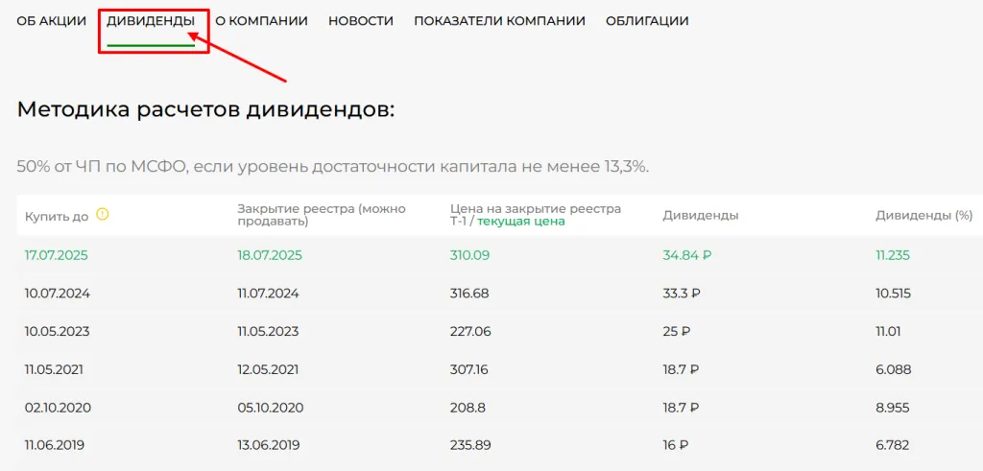Image resolution: width=983 pixels, height=471 pixels.
Task: Open the "ОБ АКЦИИ" tab
Action: (x=52, y=21)
